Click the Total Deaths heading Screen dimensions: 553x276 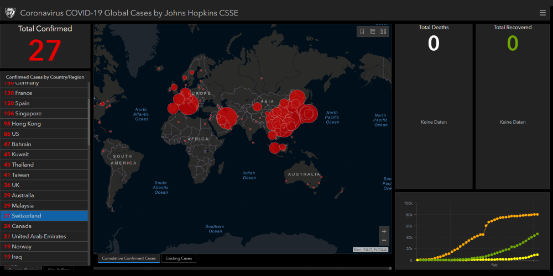pyautogui.click(x=434, y=27)
